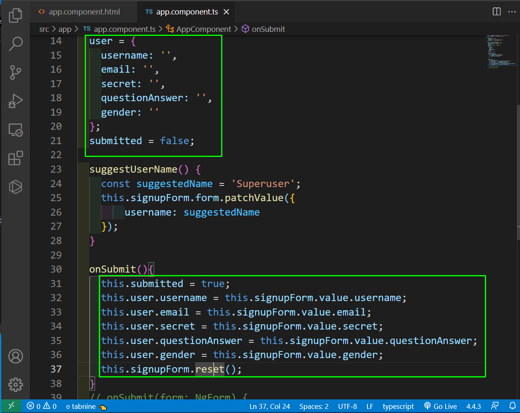Show errors and warnings in status bar
The width and height of the screenshot is (520, 413).
coord(42,406)
